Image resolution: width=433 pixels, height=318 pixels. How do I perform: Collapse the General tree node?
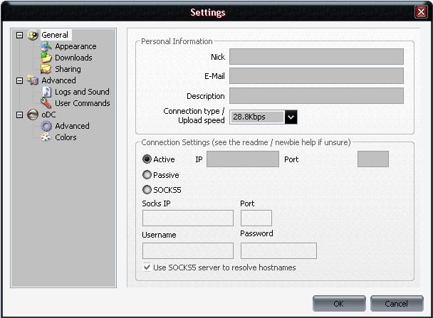[x=20, y=35]
